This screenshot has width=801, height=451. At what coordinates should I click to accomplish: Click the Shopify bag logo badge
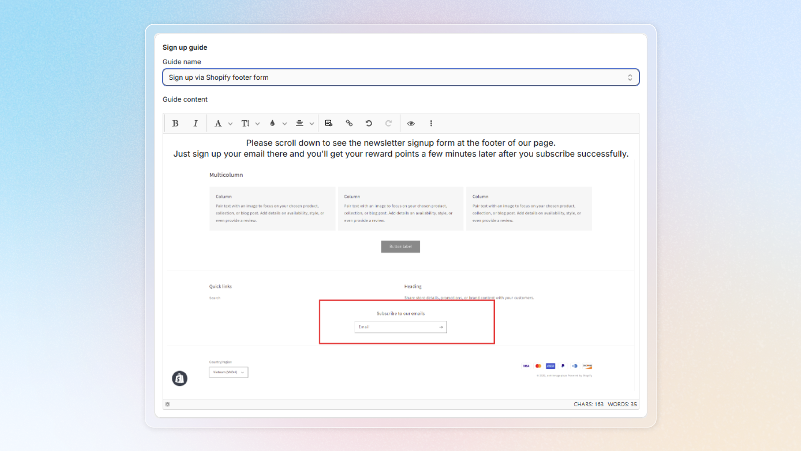pos(179,378)
